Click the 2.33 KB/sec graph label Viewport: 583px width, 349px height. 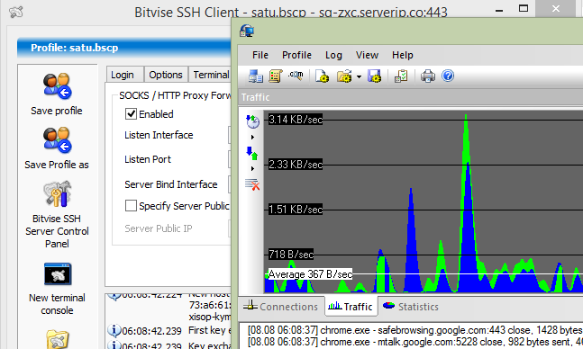[x=296, y=165]
